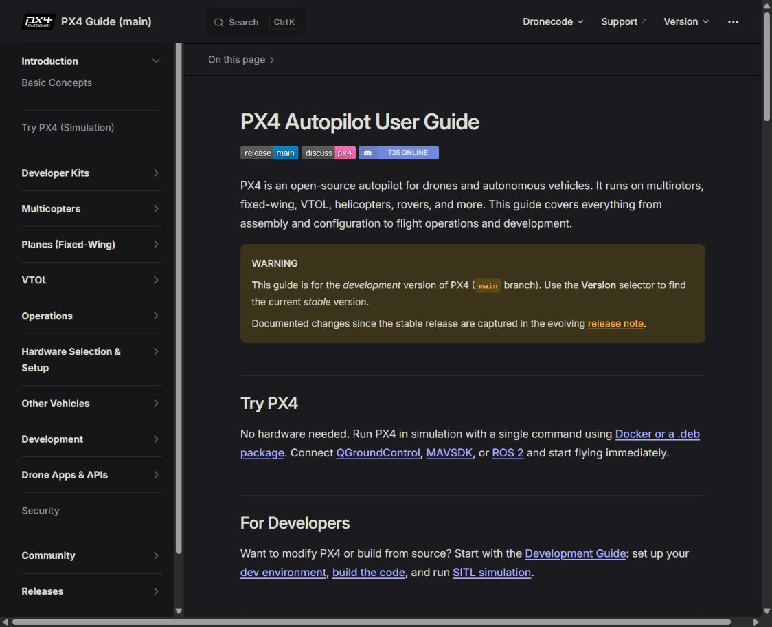Collapse the Introduction sidebar section
The height and width of the screenshot is (627, 772).
point(156,61)
